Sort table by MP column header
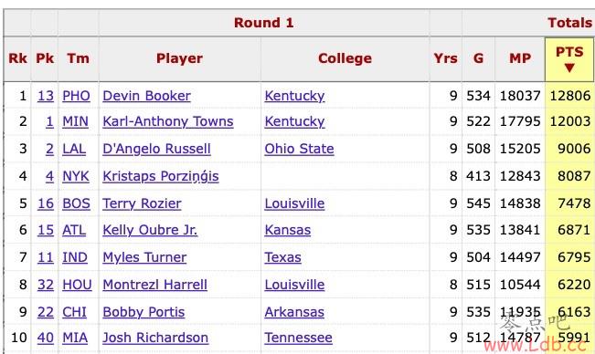The width and height of the screenshot is (595, 354). tap(520, 58)
